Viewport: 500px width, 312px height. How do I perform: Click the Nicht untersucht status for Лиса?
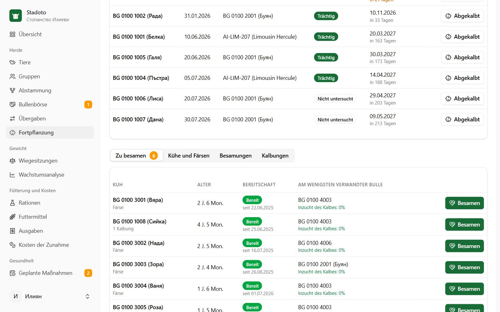coord(335,99)
